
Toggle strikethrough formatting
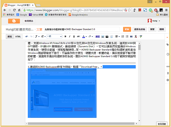click(78, 37)
